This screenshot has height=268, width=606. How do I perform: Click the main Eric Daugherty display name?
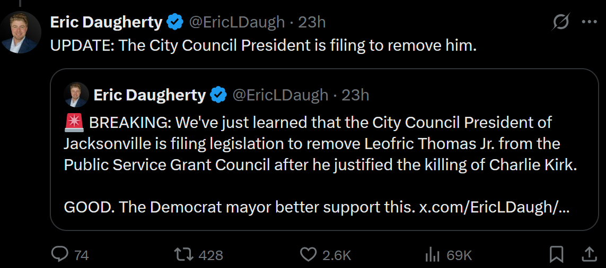(x=106, y=23)
